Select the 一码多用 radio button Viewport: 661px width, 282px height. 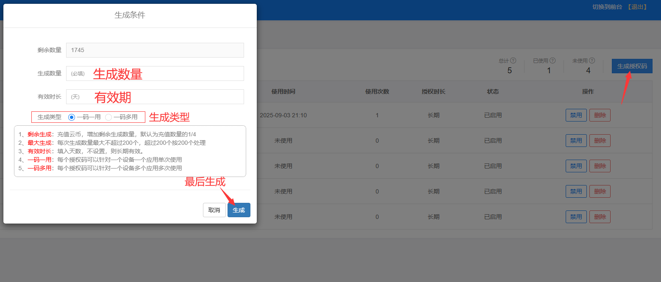[108, 117]
